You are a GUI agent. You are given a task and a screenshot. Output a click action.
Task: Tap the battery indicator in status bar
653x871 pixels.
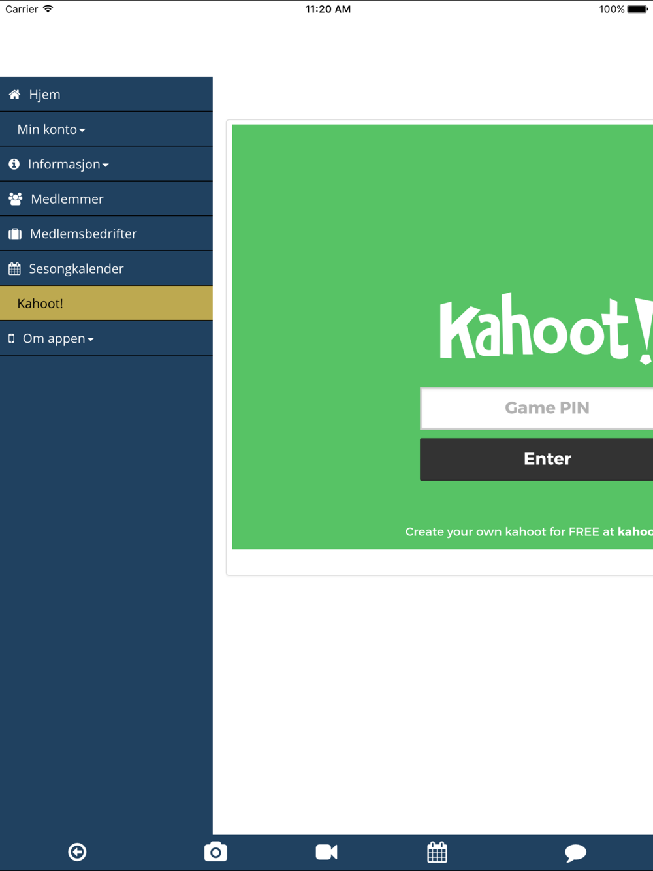click(x=637, y=9)
